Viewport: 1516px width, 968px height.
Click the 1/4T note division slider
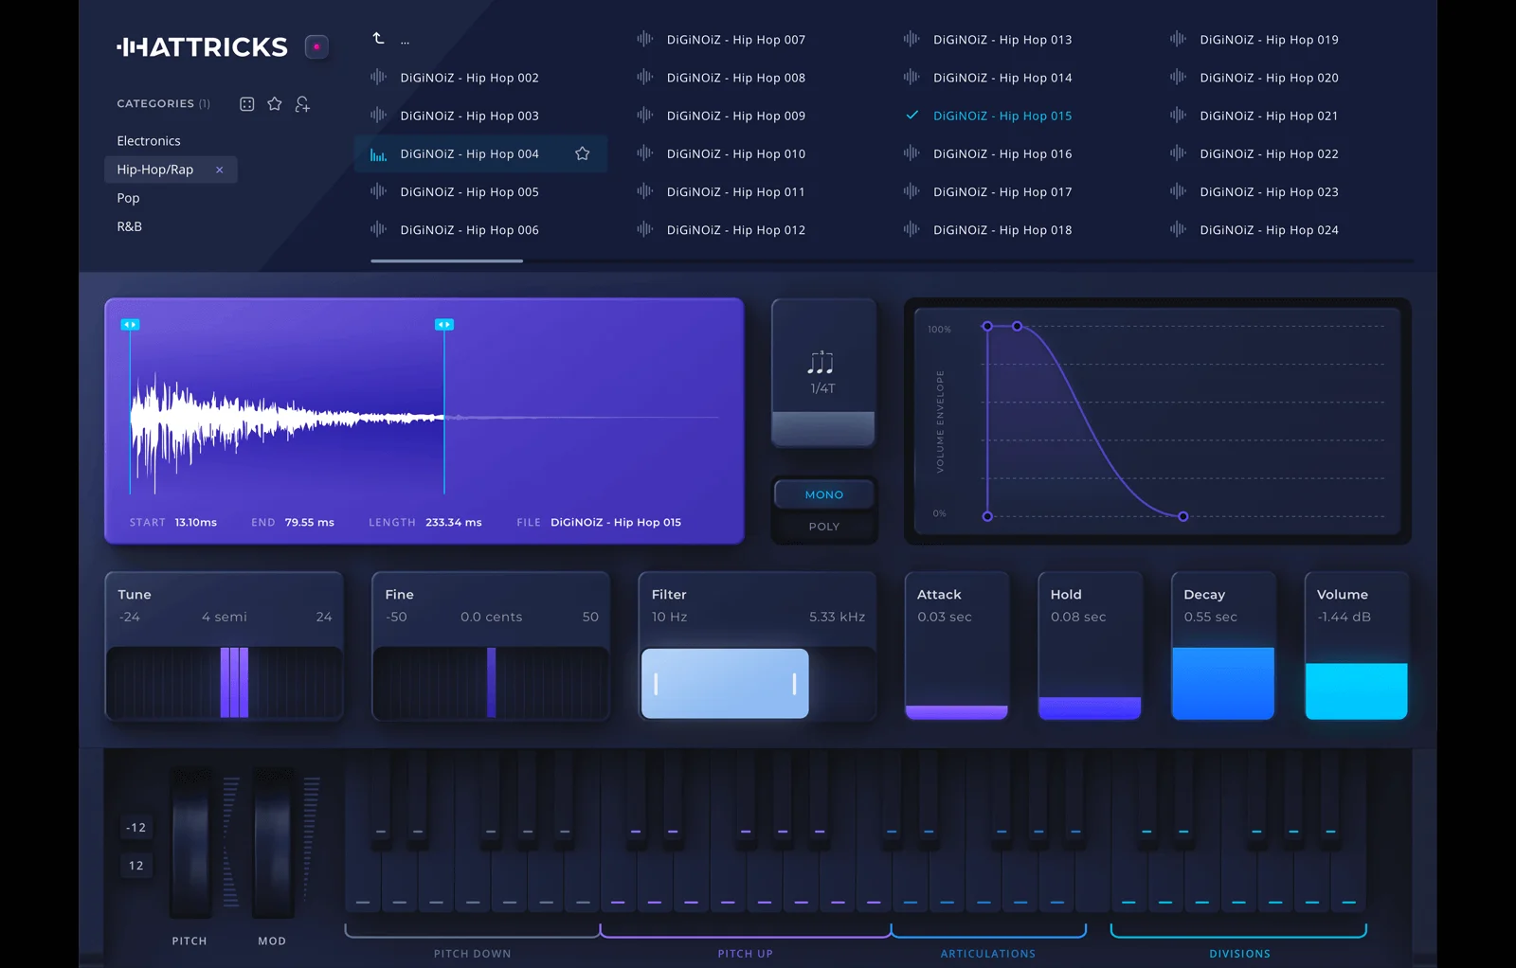point(823,372)
